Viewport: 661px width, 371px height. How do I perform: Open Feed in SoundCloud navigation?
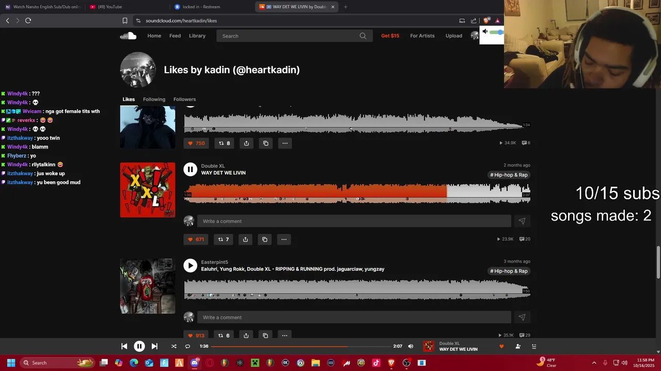(x=175, y=36)
